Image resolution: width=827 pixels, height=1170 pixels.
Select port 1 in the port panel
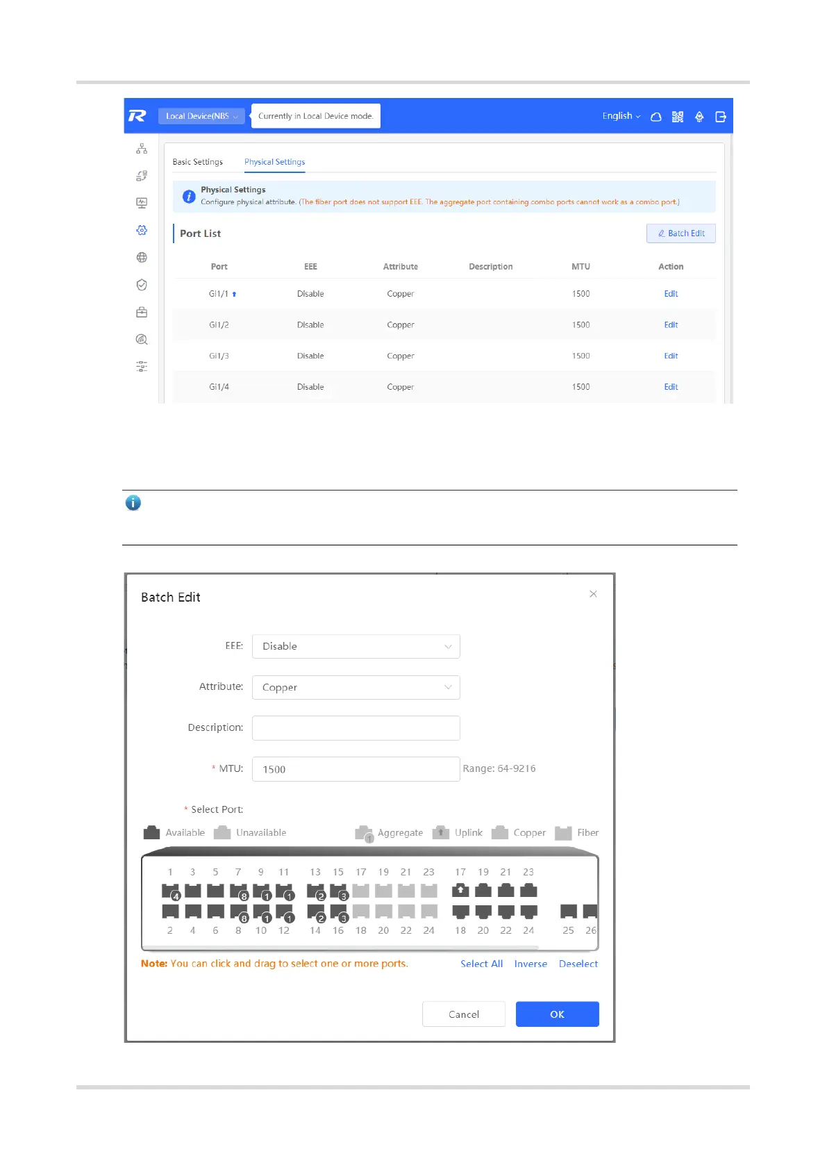(170, 891)
